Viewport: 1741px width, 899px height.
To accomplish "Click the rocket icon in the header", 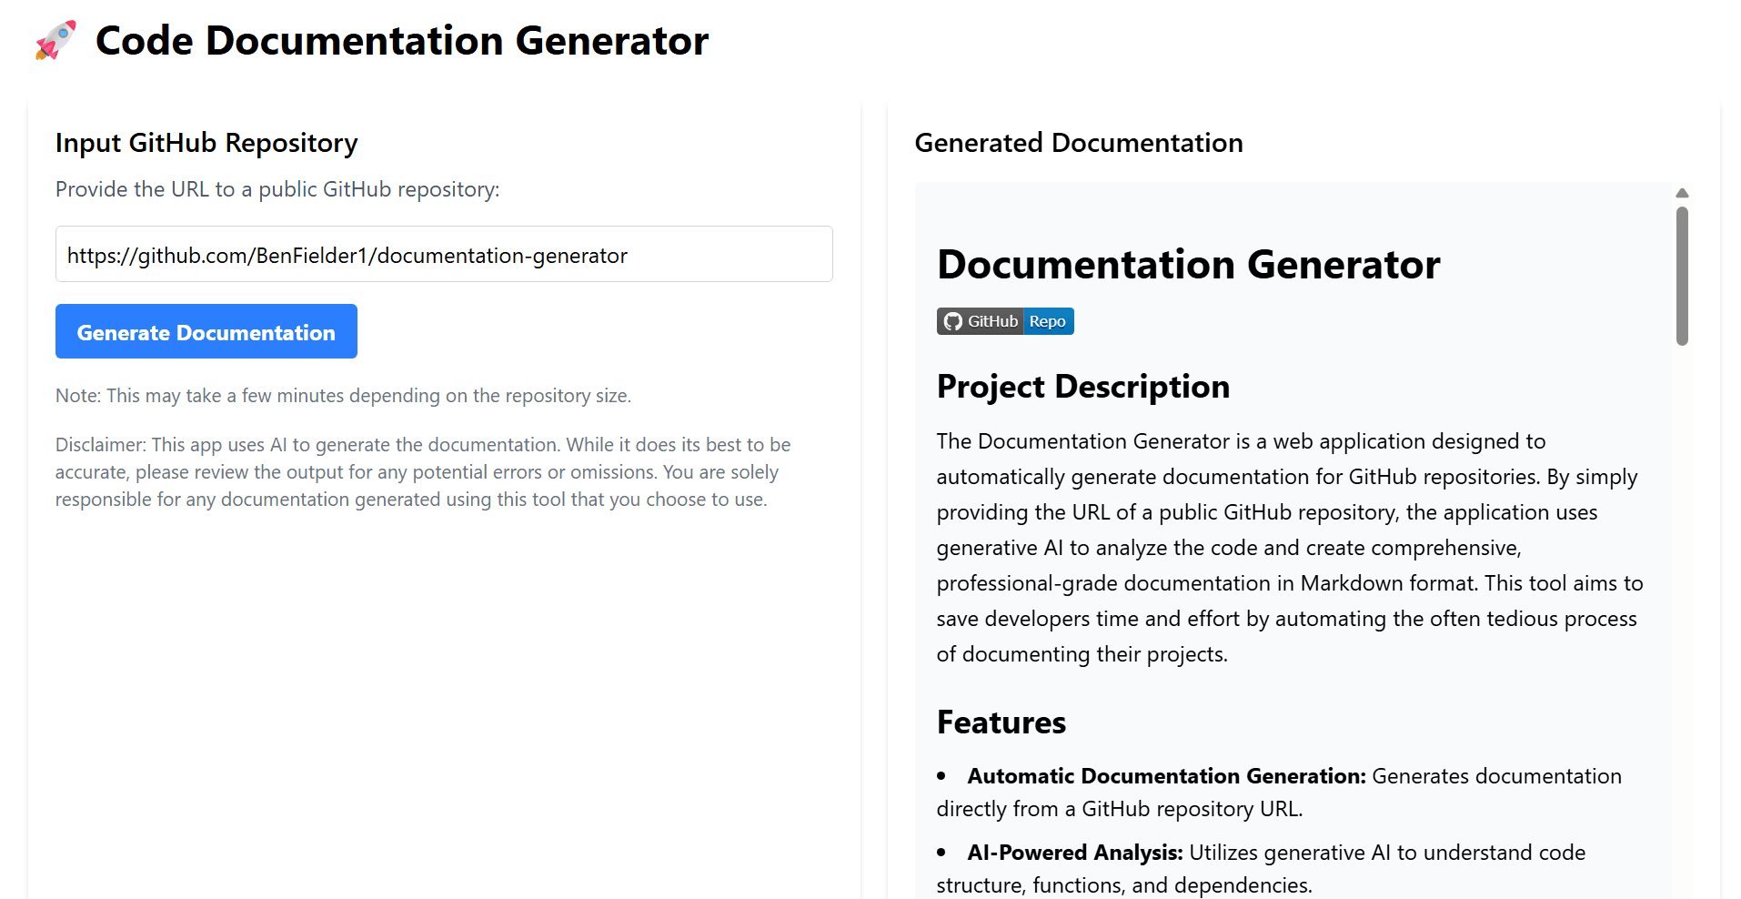I will click(55, 40).
